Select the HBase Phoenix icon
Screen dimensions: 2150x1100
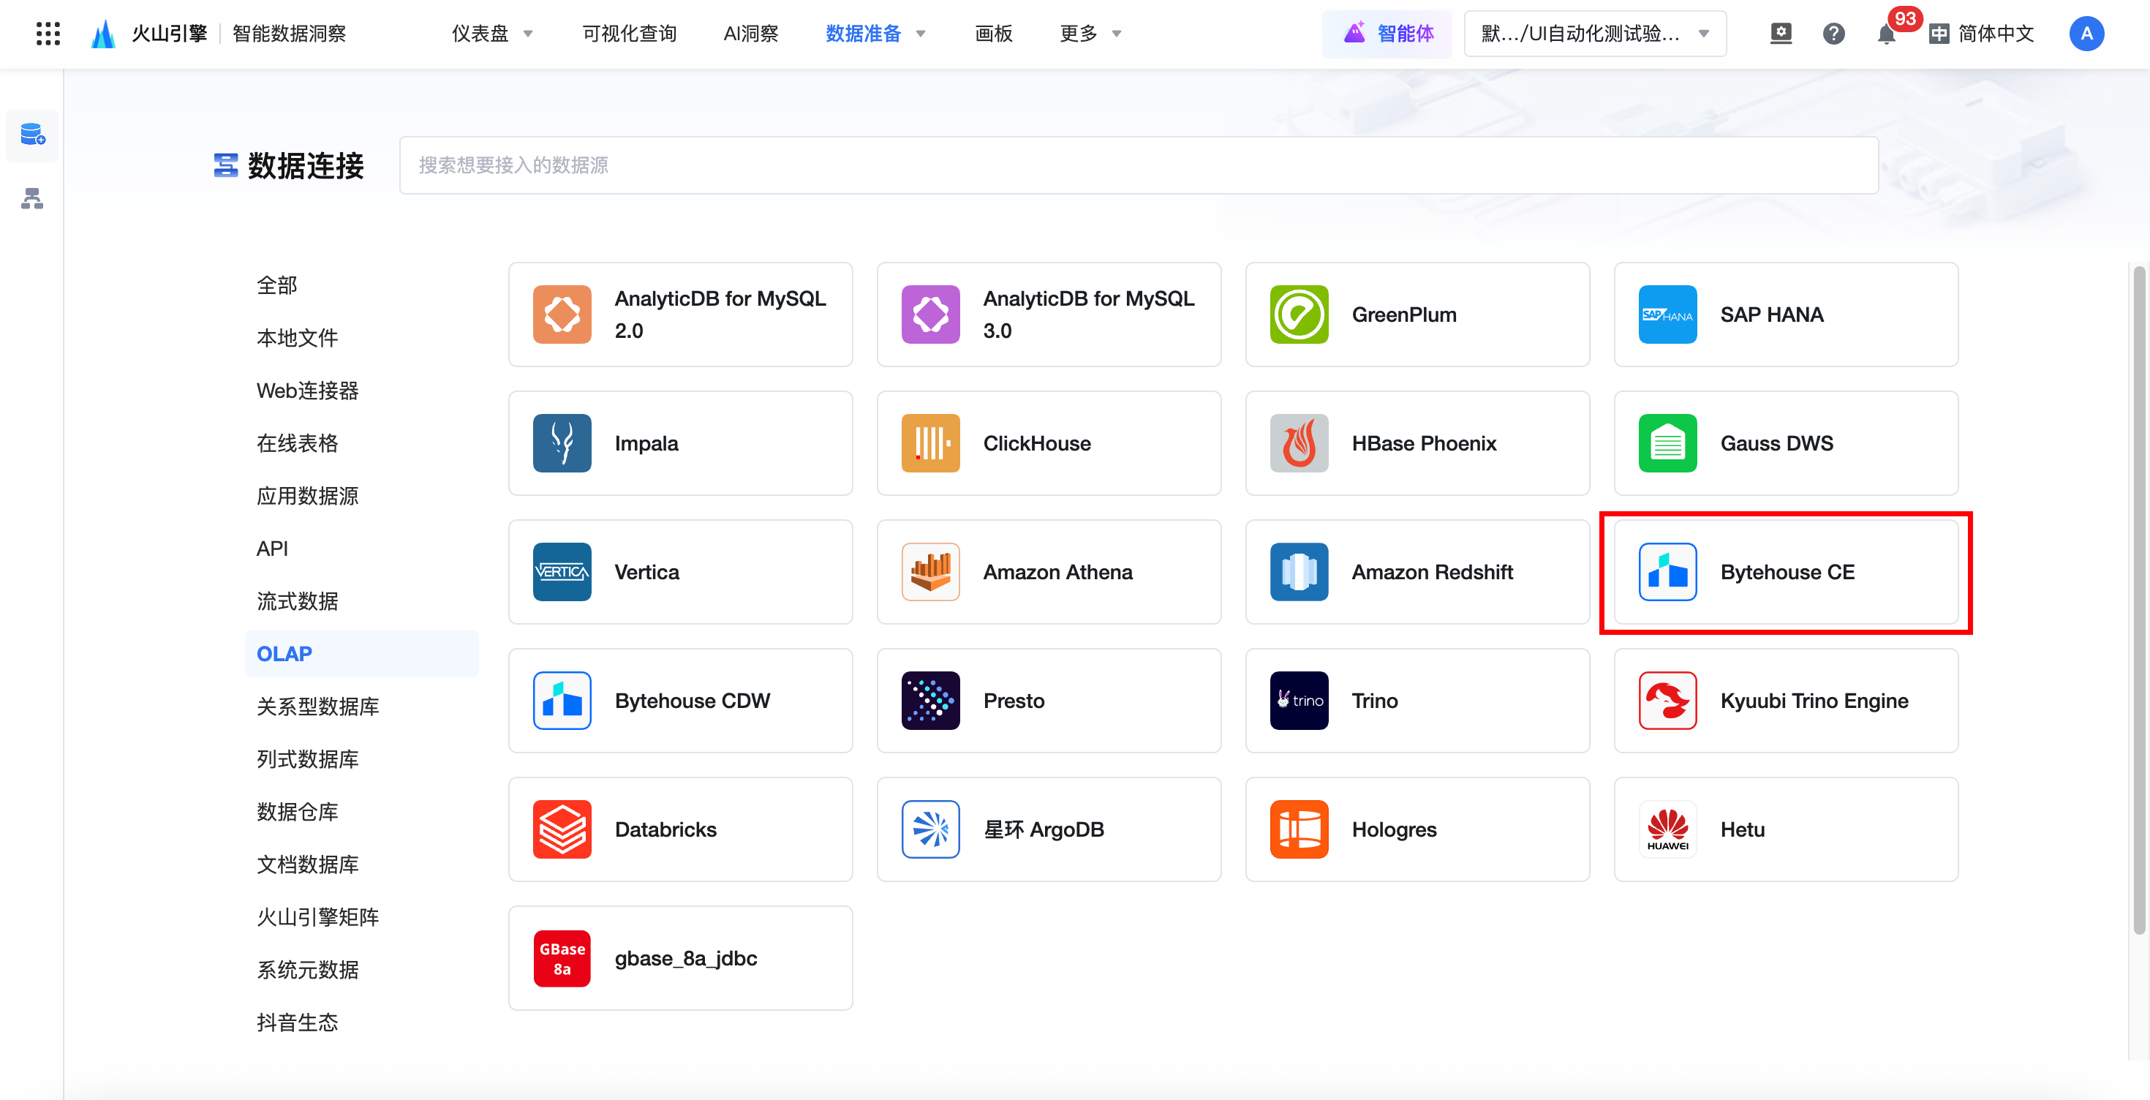click(1300, 443)
